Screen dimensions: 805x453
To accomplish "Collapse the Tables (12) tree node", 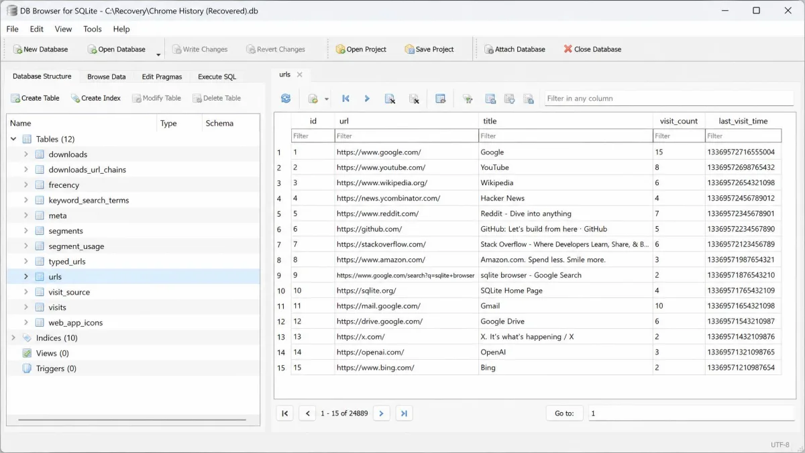I will pyautogui.click(x=13, y=139).
